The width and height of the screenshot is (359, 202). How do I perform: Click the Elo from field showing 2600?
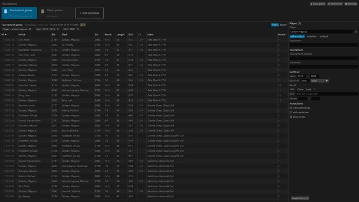305,81
